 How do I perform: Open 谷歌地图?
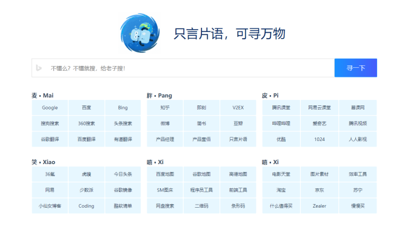tap(201, 174)
